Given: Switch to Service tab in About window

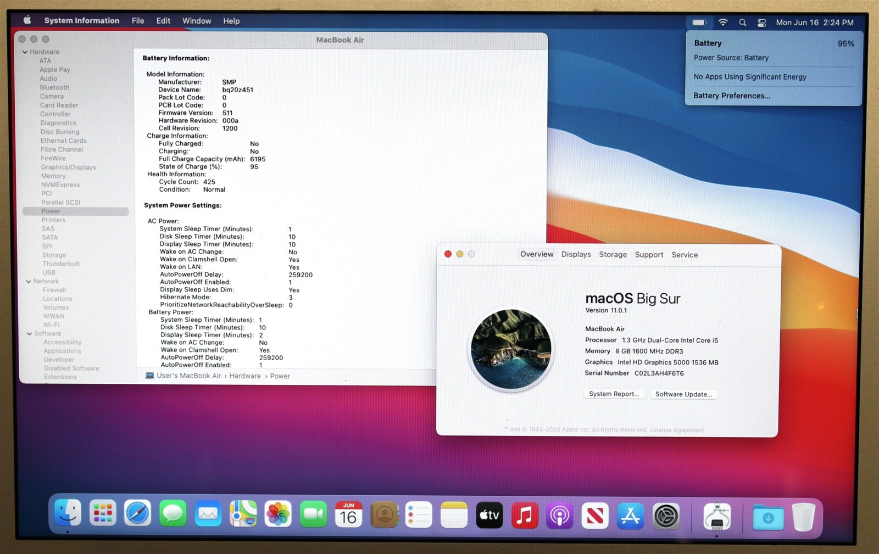Looking at the screenshot, I should click(x=685, y=255).
